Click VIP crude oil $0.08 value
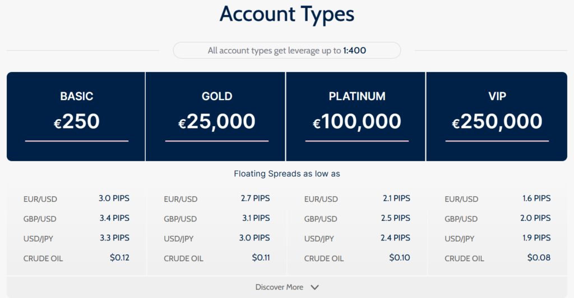 pos(539,258)
